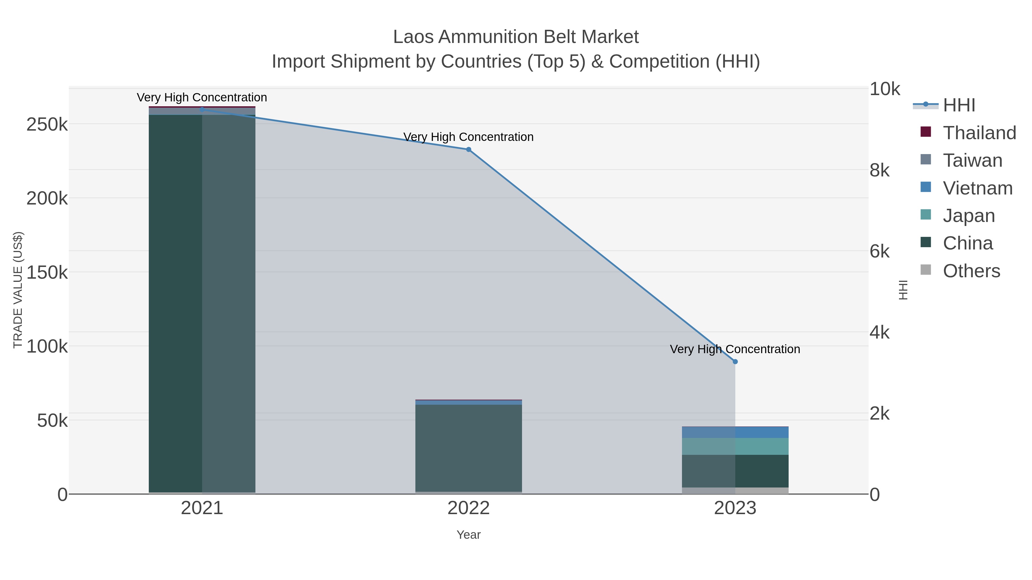Toggle the HHI line legend entry
Viewport: 1032px width, 580px height.
click(944, 105)
